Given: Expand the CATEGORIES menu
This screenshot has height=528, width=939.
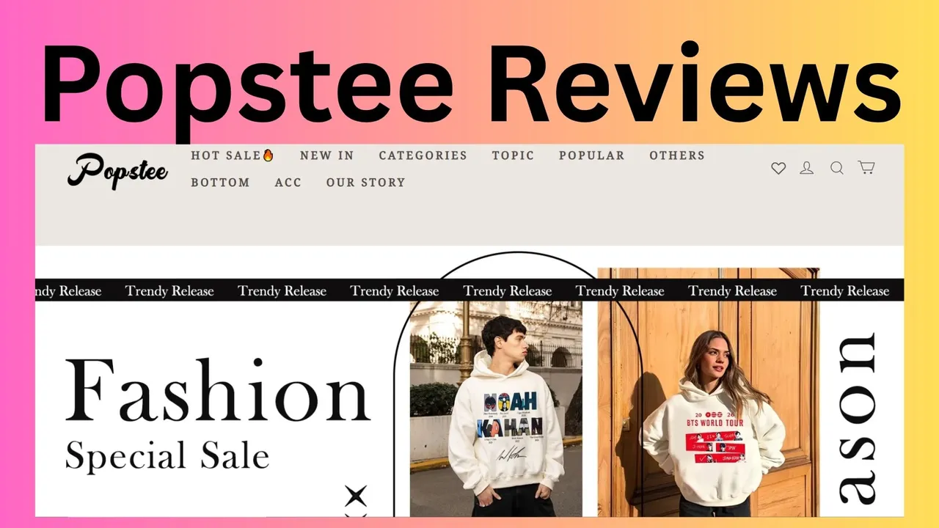Looking at the screenshot, I should pos(423,155).
